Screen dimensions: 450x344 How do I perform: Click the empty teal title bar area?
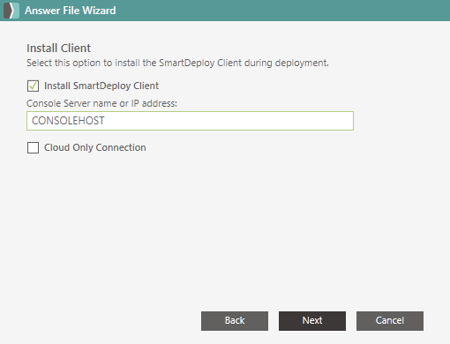tap(282, 11)
